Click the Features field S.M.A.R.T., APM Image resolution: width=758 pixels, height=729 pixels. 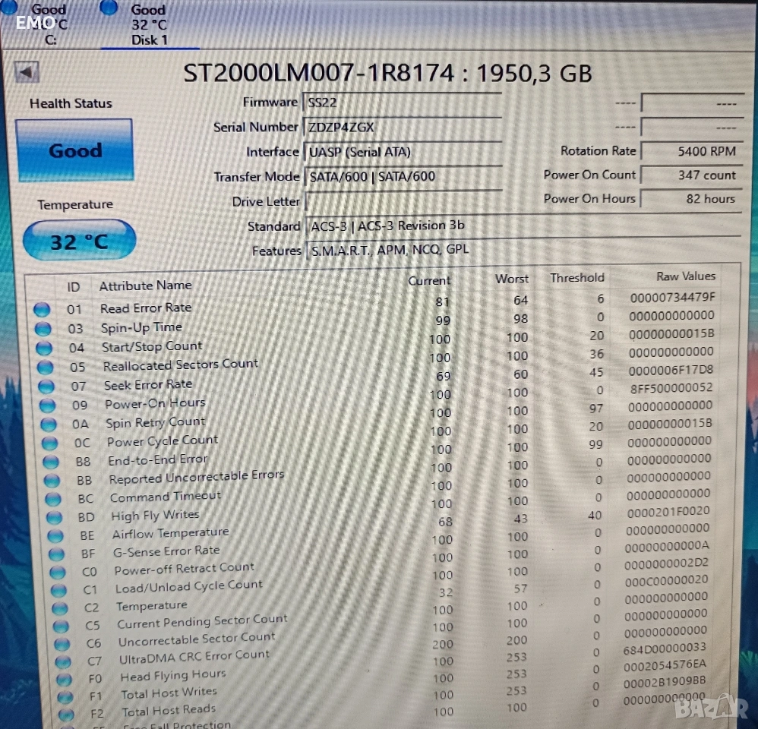523,250
